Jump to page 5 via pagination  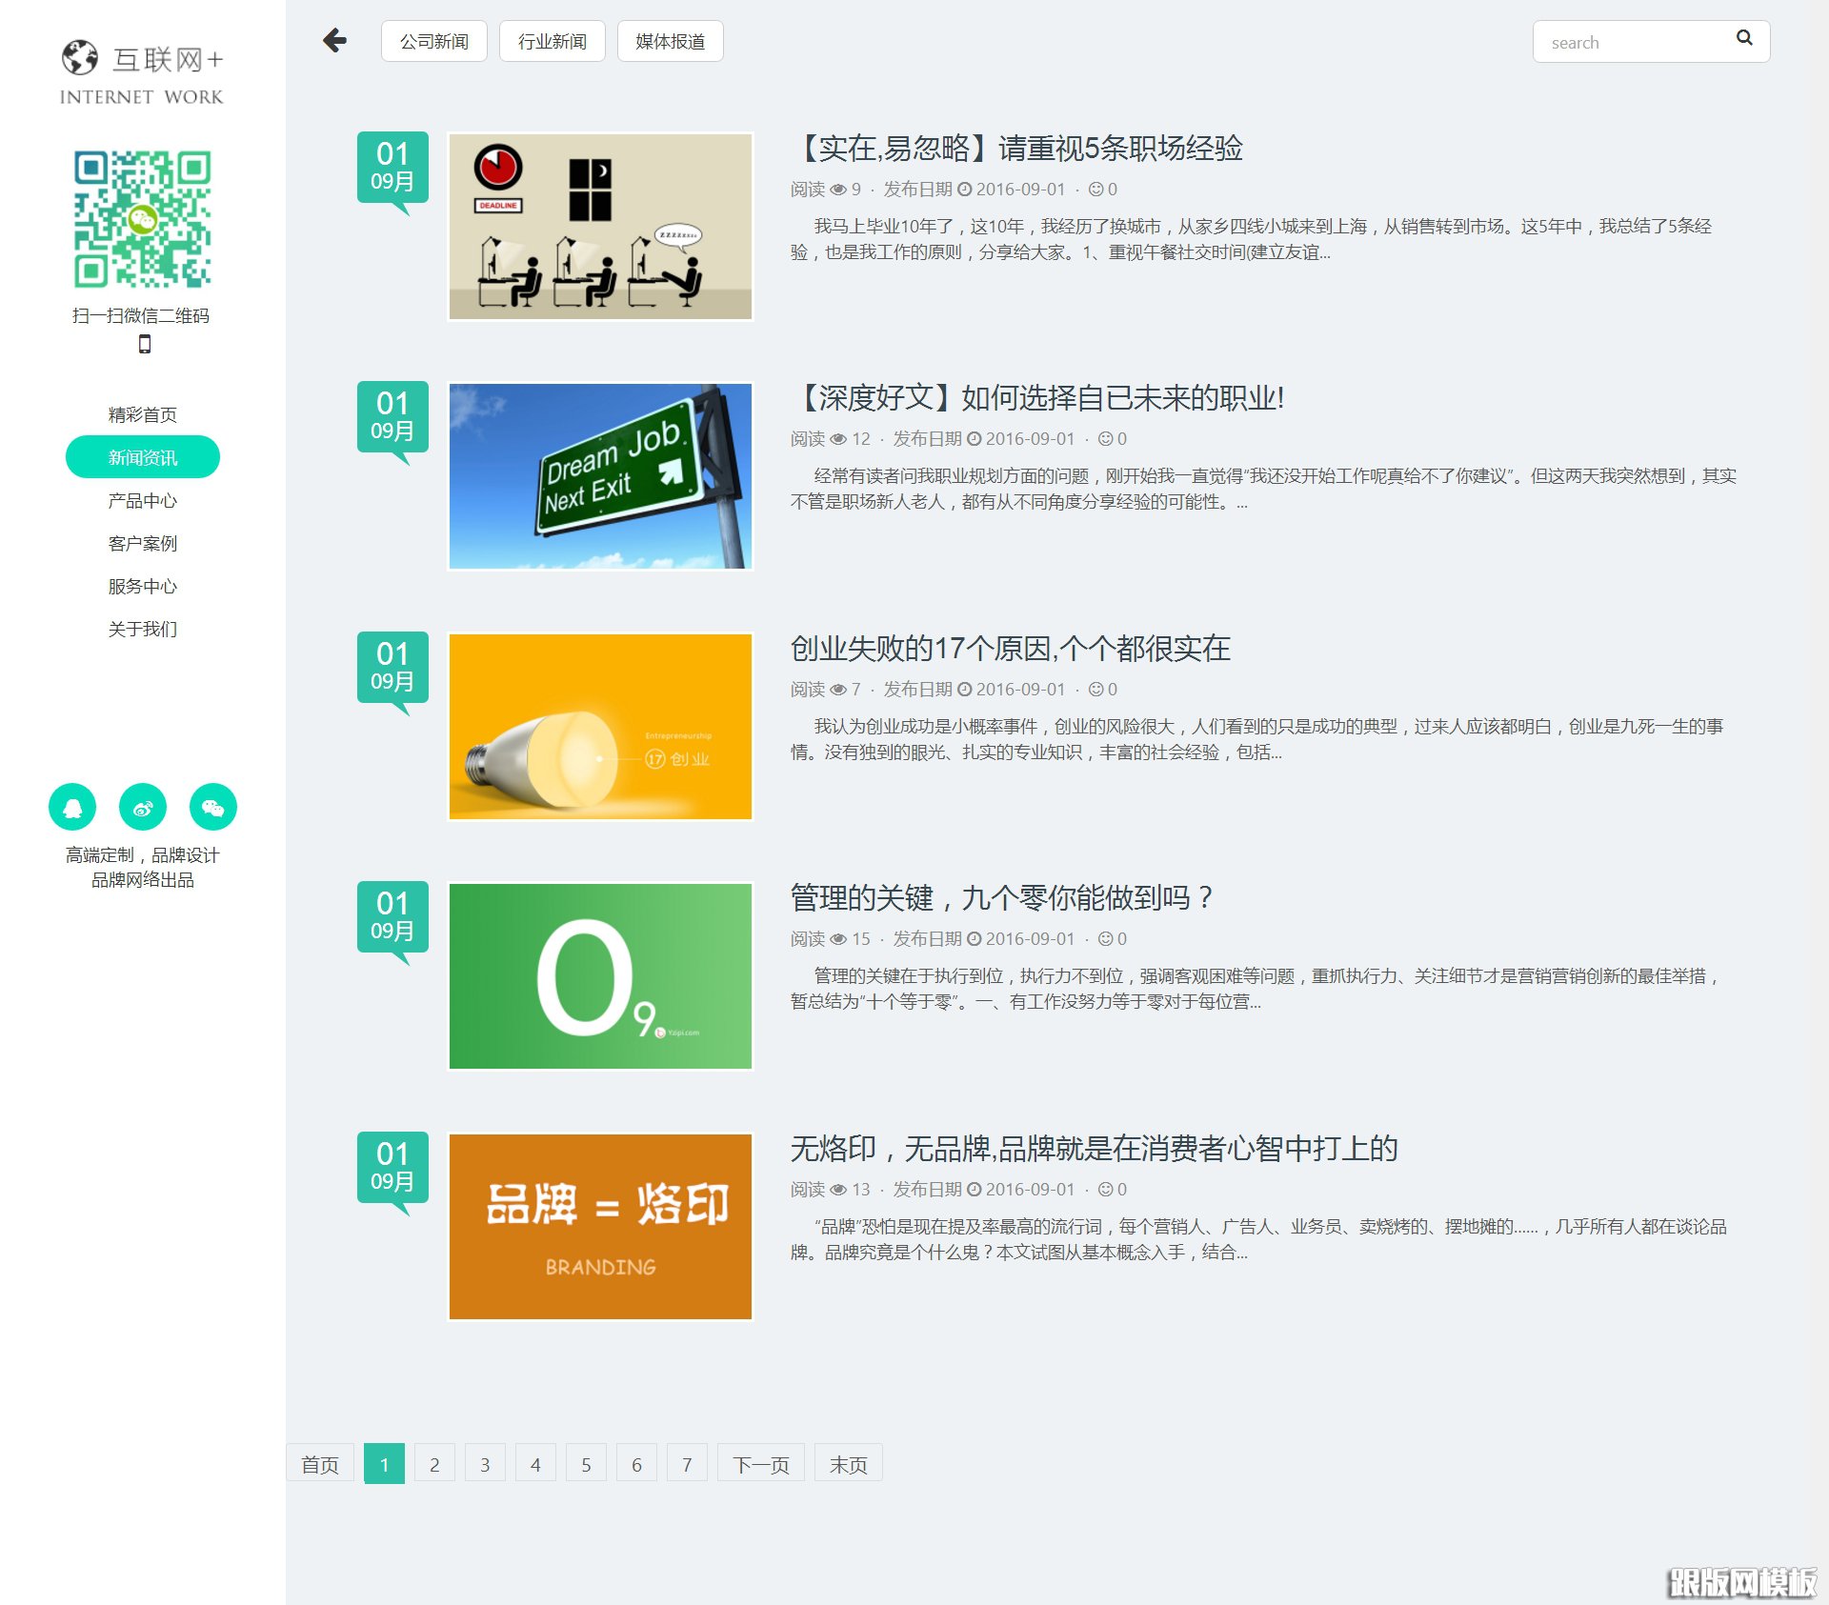tap(586, 1464)
